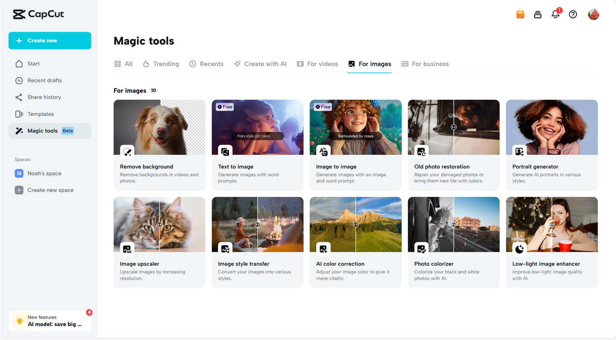The image size is (616, 340).
Task: Click the Portrait generator tool icon
Action: [x=520, y=152]
